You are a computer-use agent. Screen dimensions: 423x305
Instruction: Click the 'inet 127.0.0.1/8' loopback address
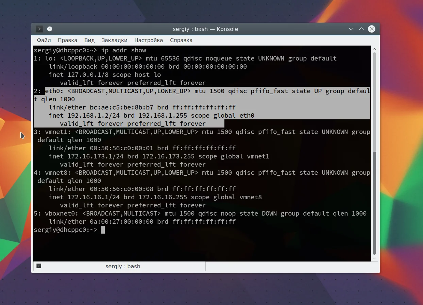click(79, 75)
